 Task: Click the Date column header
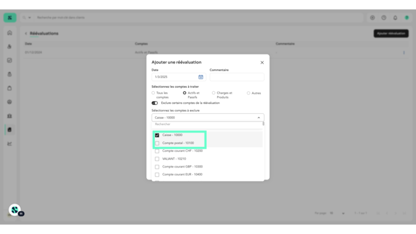click(28, 44)
